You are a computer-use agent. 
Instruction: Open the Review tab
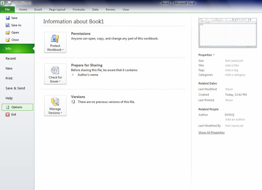click(110, 9)
